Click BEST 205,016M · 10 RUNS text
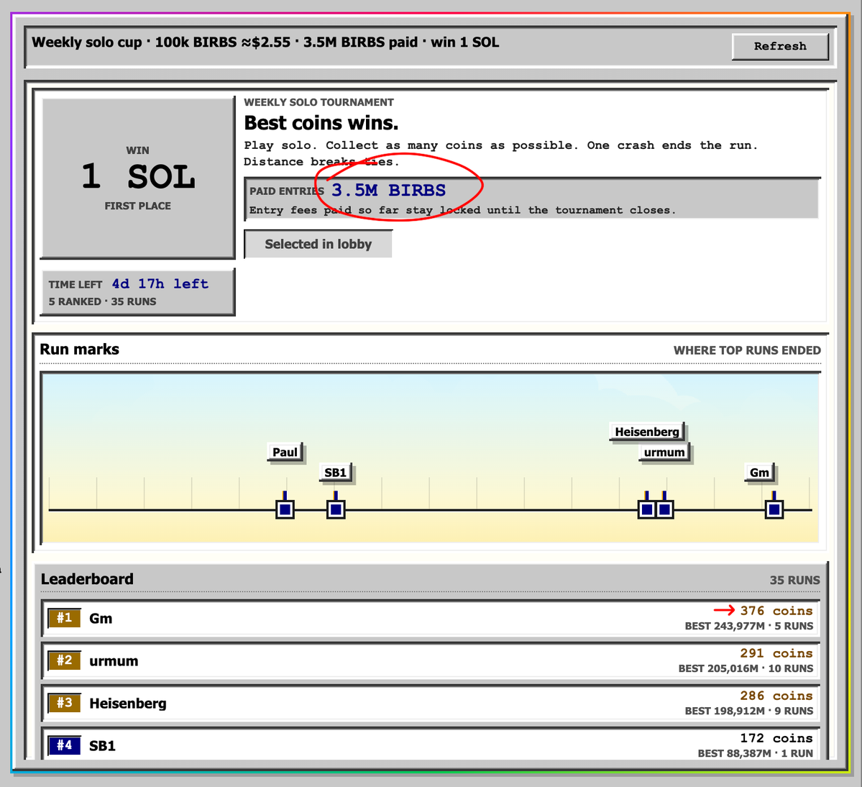The image size is (862, 787). point(746,668)
